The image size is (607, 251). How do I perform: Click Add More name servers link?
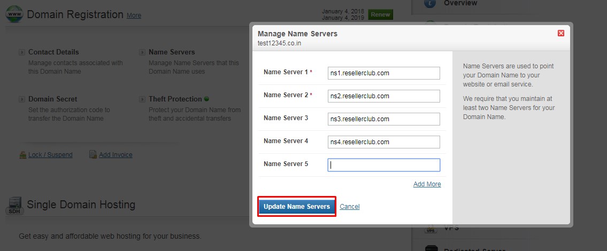[427, 184]
